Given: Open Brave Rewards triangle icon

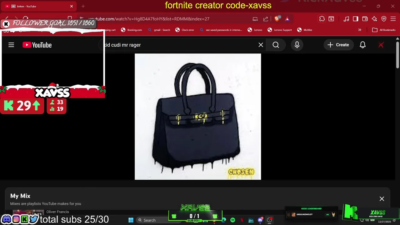Looking at the screenshot, I should pos(287,19).
